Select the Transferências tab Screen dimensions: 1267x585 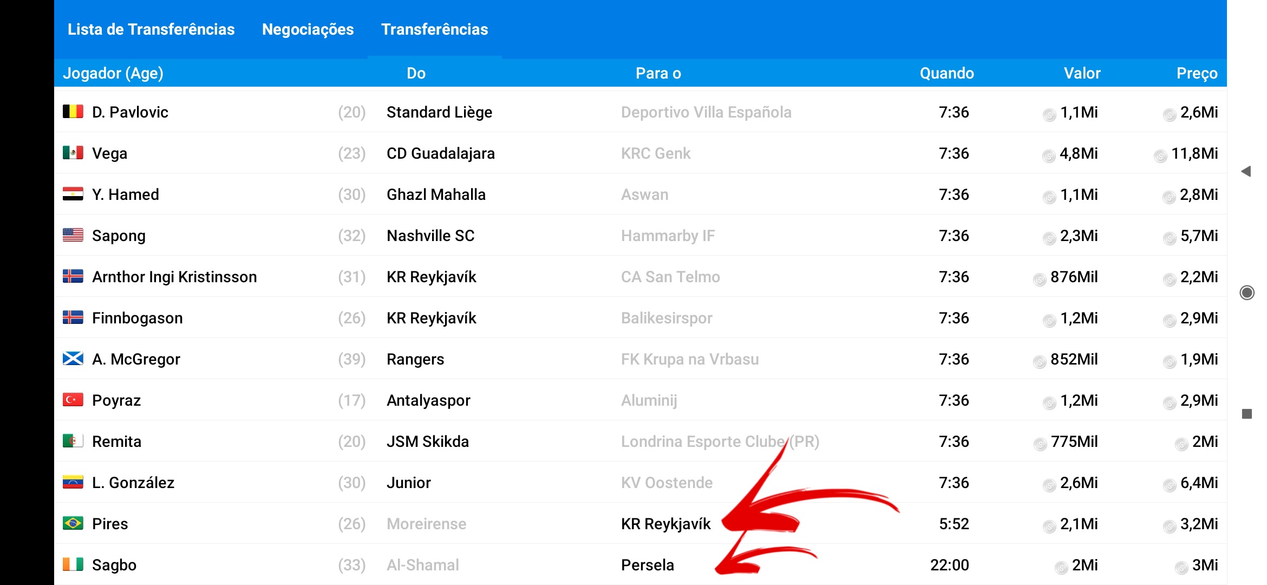pyautogui.click(x=434, y=29)
